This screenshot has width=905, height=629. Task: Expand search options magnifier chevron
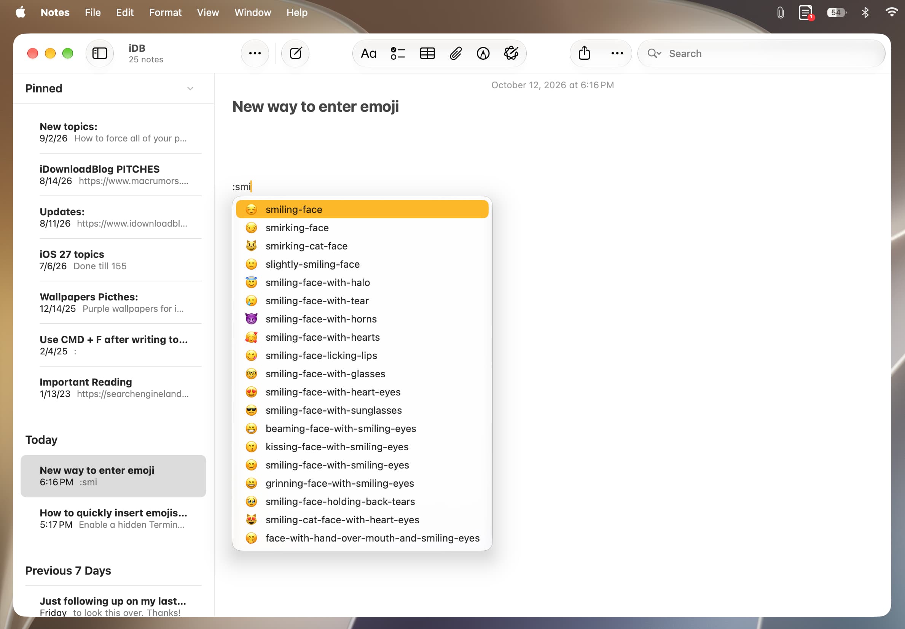(654, 53)
